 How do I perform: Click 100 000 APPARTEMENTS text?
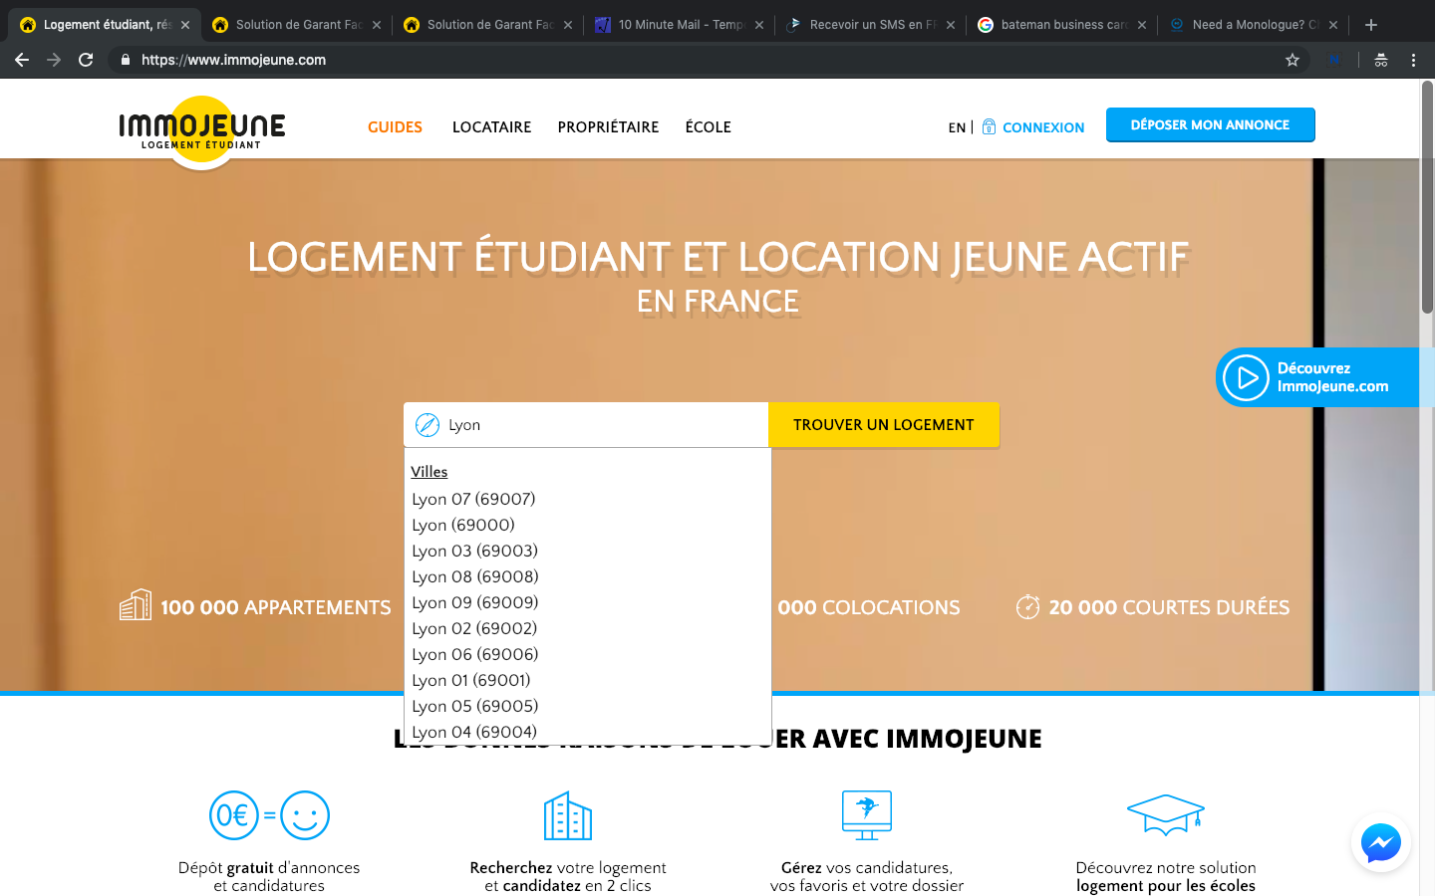tap(276, 607)
